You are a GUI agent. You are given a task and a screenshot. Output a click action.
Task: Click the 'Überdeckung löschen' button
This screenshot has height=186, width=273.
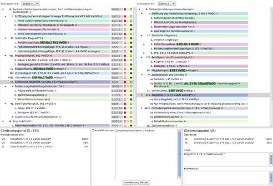click(136, 182)
